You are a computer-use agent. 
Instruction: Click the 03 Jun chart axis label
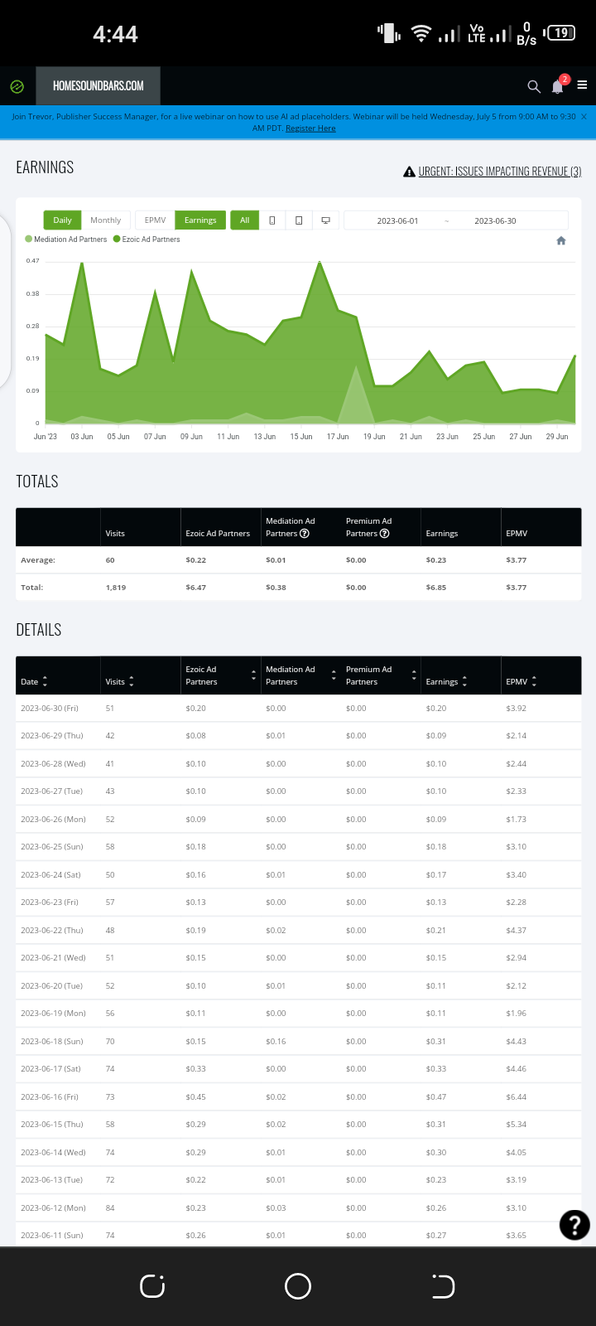(x=82, y=437)
